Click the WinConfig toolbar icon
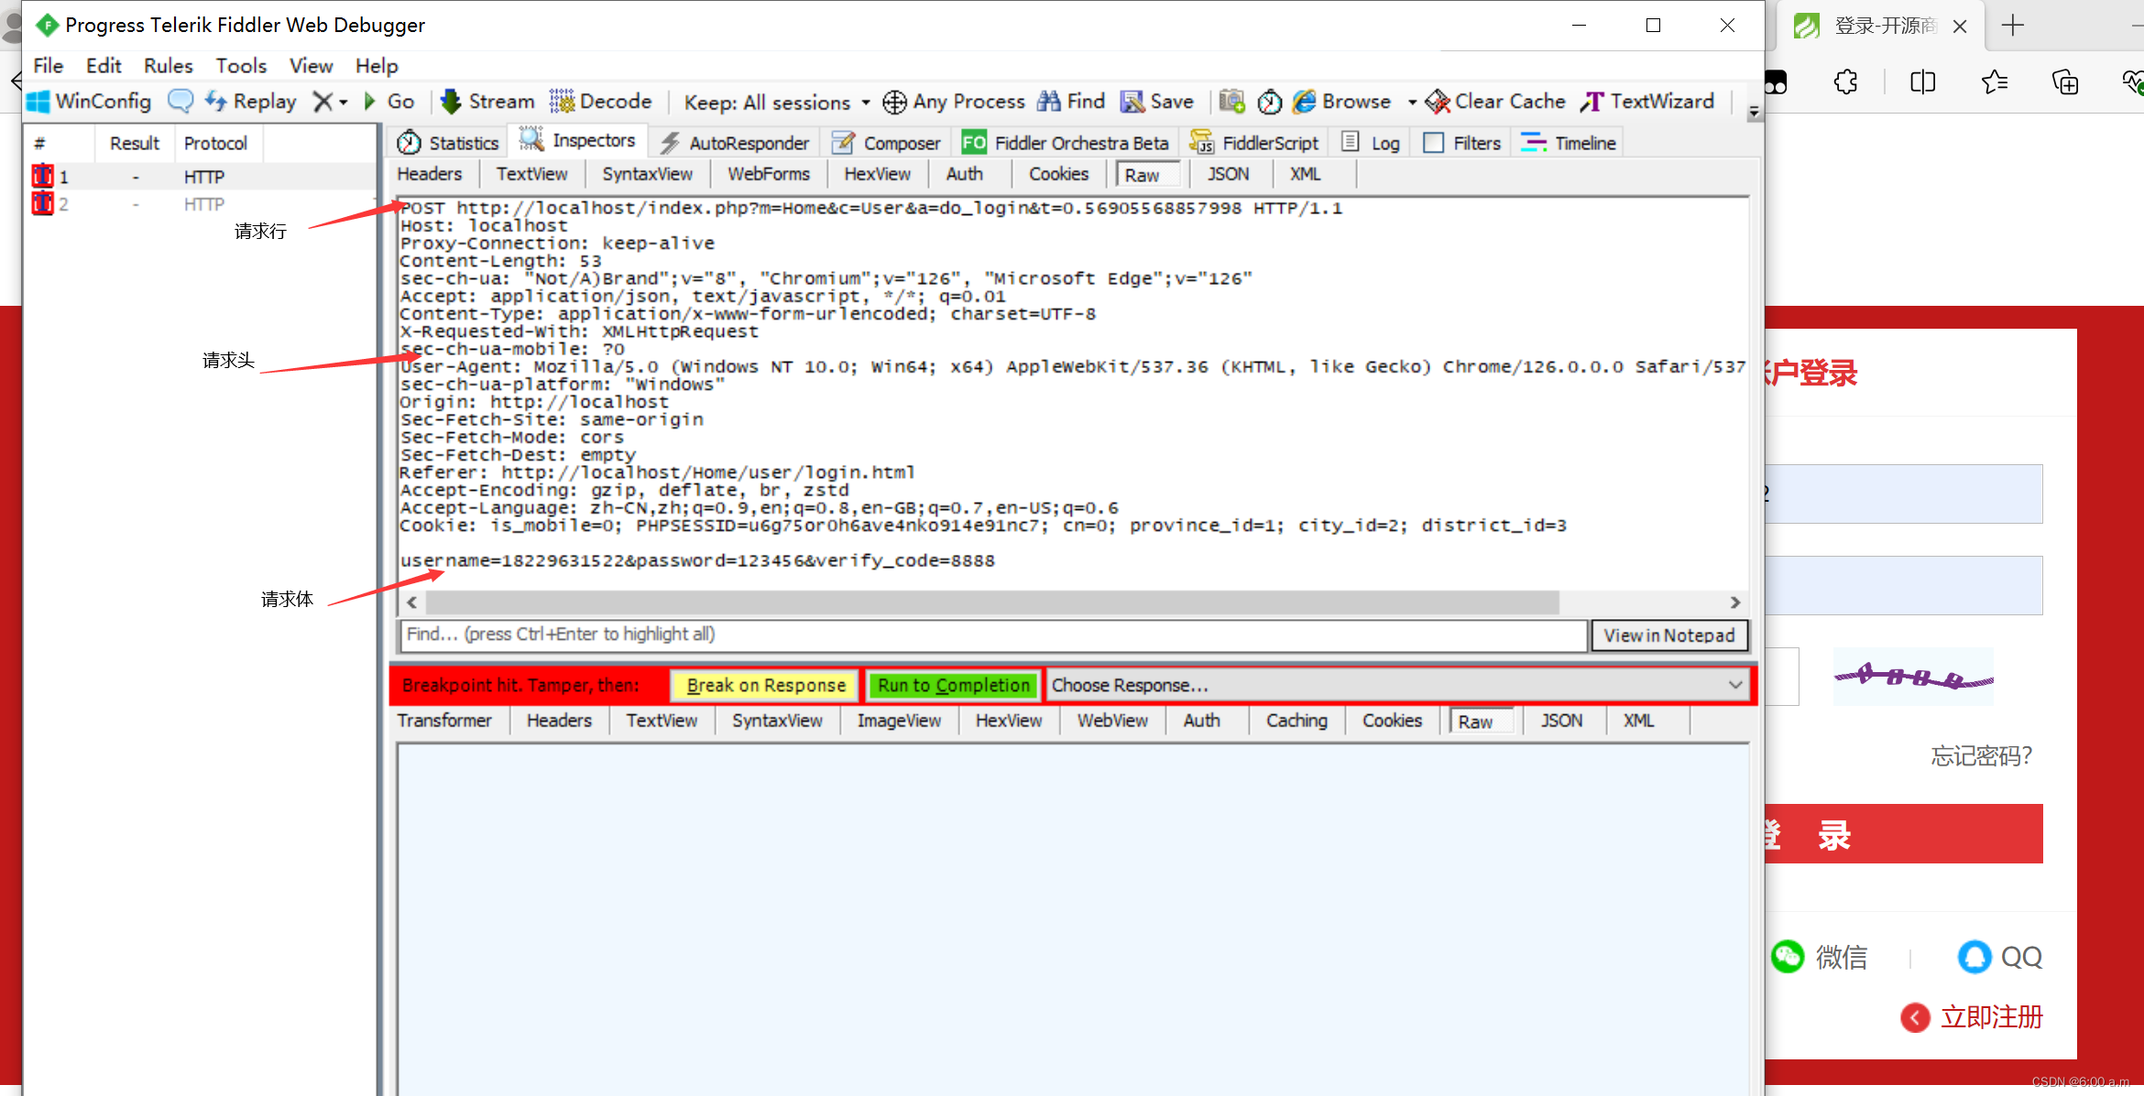This screenshot has height=1096, width=2144. (x=39, y=102)
